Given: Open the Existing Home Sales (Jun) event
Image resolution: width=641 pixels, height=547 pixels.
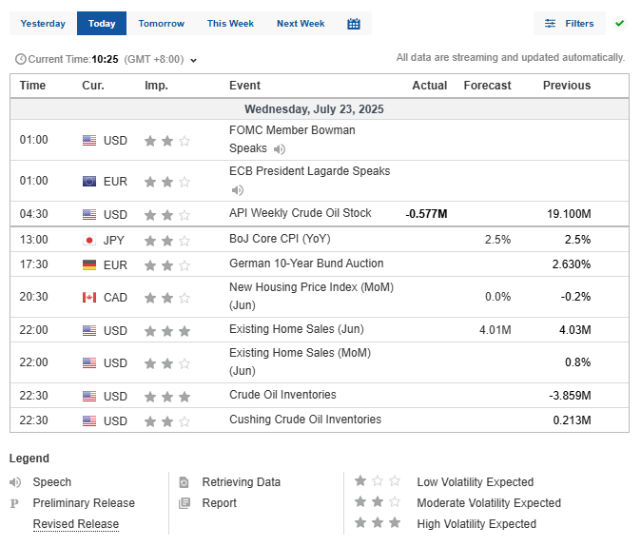Looking at the screenshot, I should (x=297, y=329).
